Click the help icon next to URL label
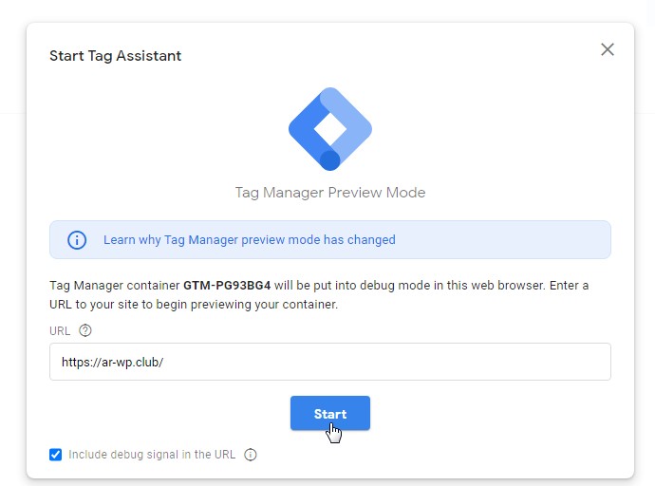Image resolution: width=655 pixels, height=486 pixels. coord(85,330)
